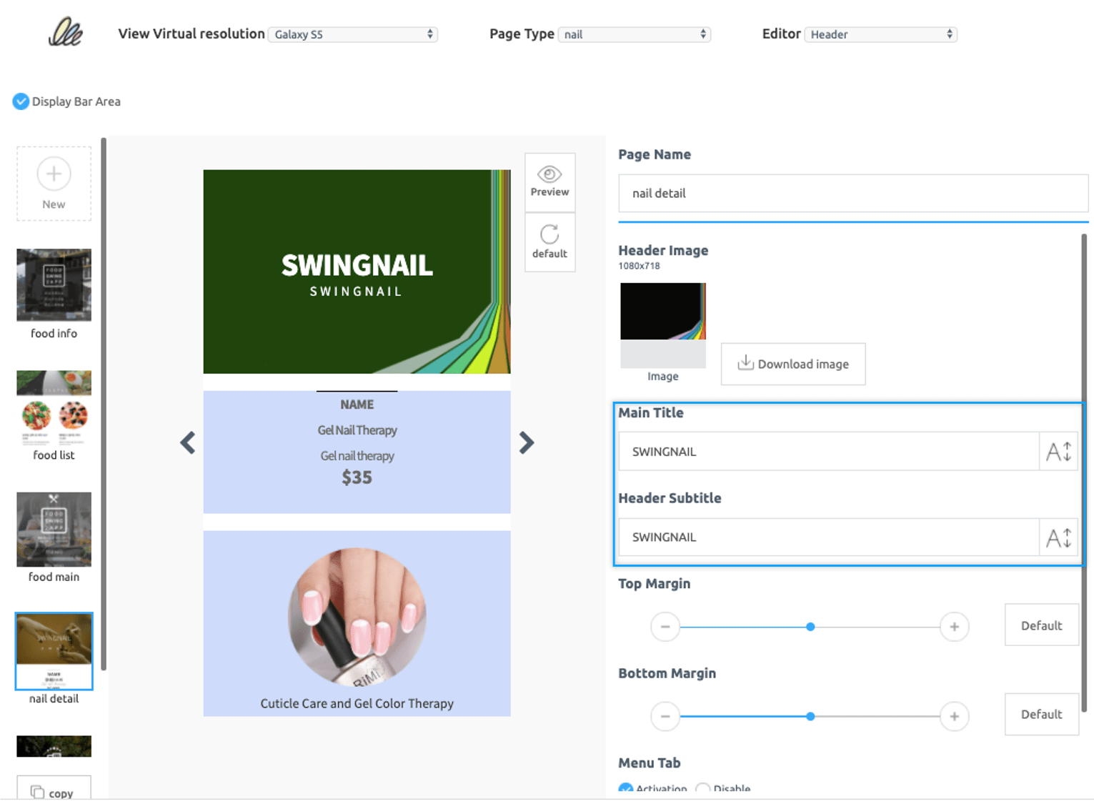
Task: Go to next page with right arrow
Action: (x=527, y=443)
